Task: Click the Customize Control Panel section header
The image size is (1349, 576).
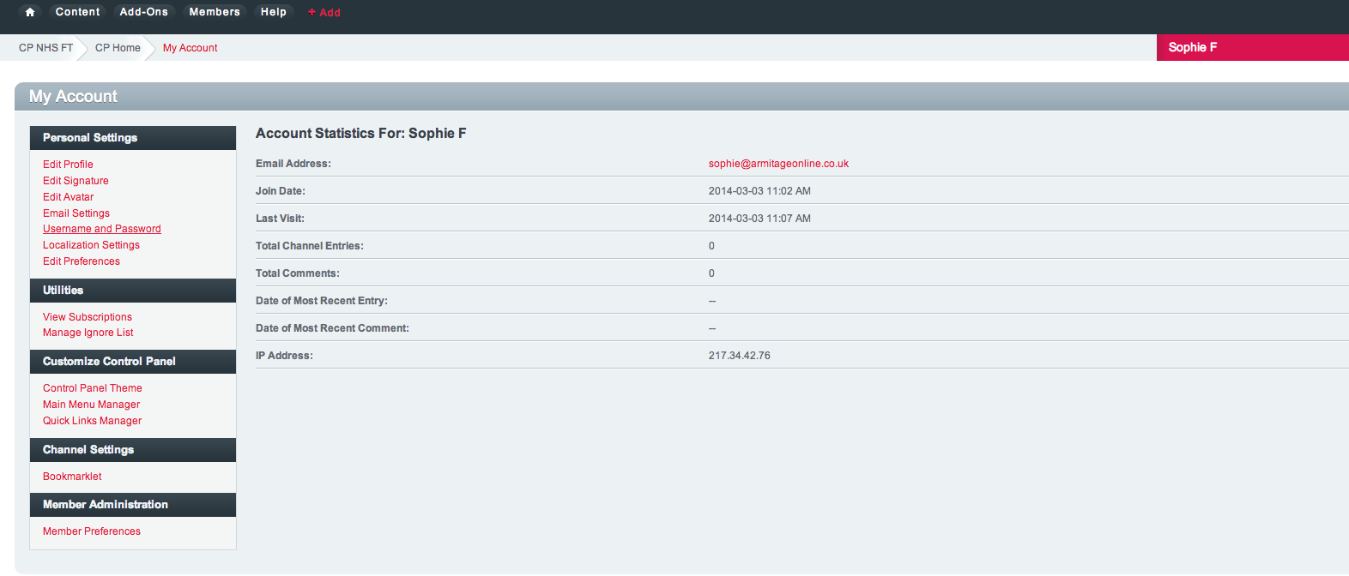Action: click(x=133, y=362)
